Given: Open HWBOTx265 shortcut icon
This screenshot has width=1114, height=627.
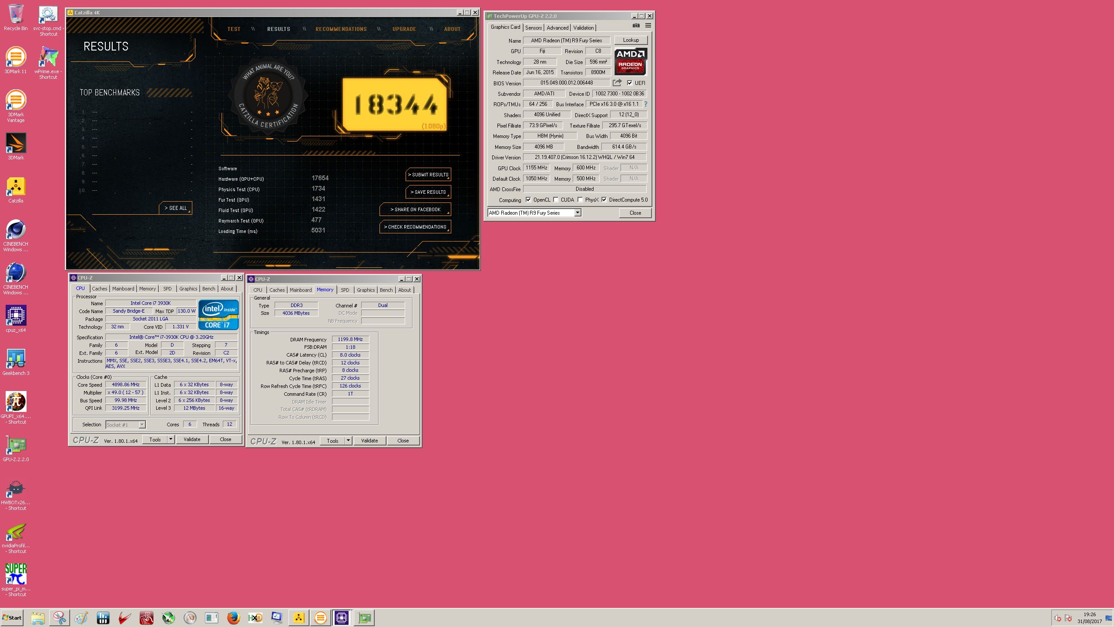Looking at the screenshot, I should tap(16, 494).
